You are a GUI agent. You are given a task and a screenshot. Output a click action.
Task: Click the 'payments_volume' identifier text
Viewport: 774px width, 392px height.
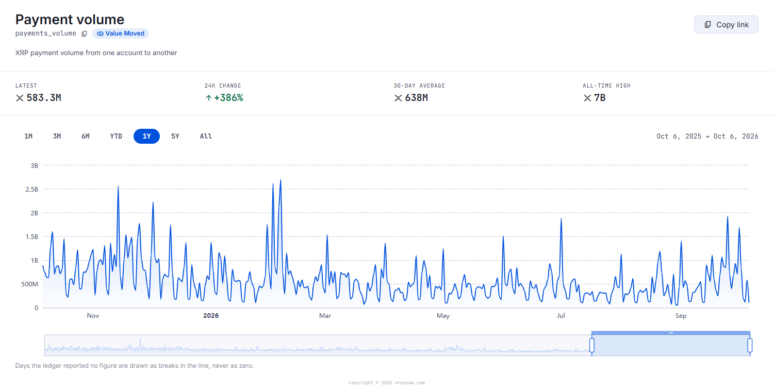(x=46, y=33)
